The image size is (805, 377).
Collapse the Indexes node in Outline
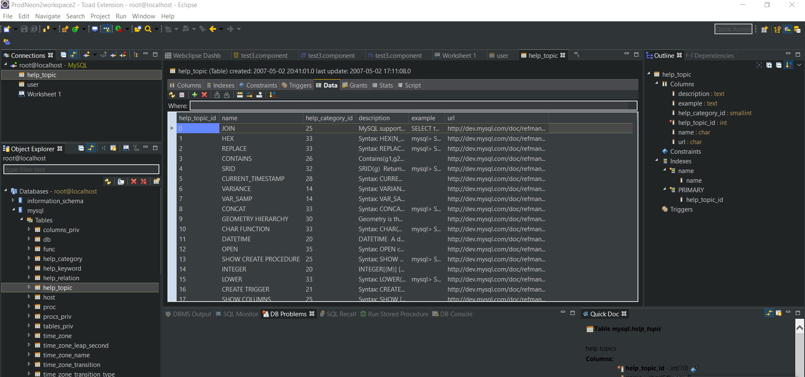657,160
